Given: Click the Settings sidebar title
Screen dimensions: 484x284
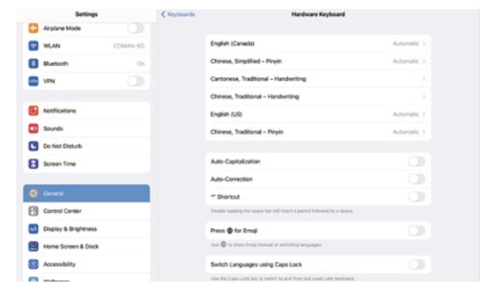Looking at the screenshot, I should click(x=87, y=14).
